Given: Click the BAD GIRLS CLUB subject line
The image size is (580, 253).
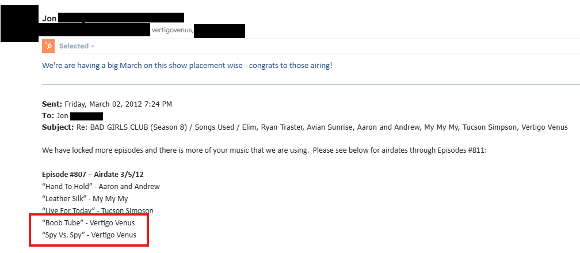Looking at the screenshot, I should point(305,127).
